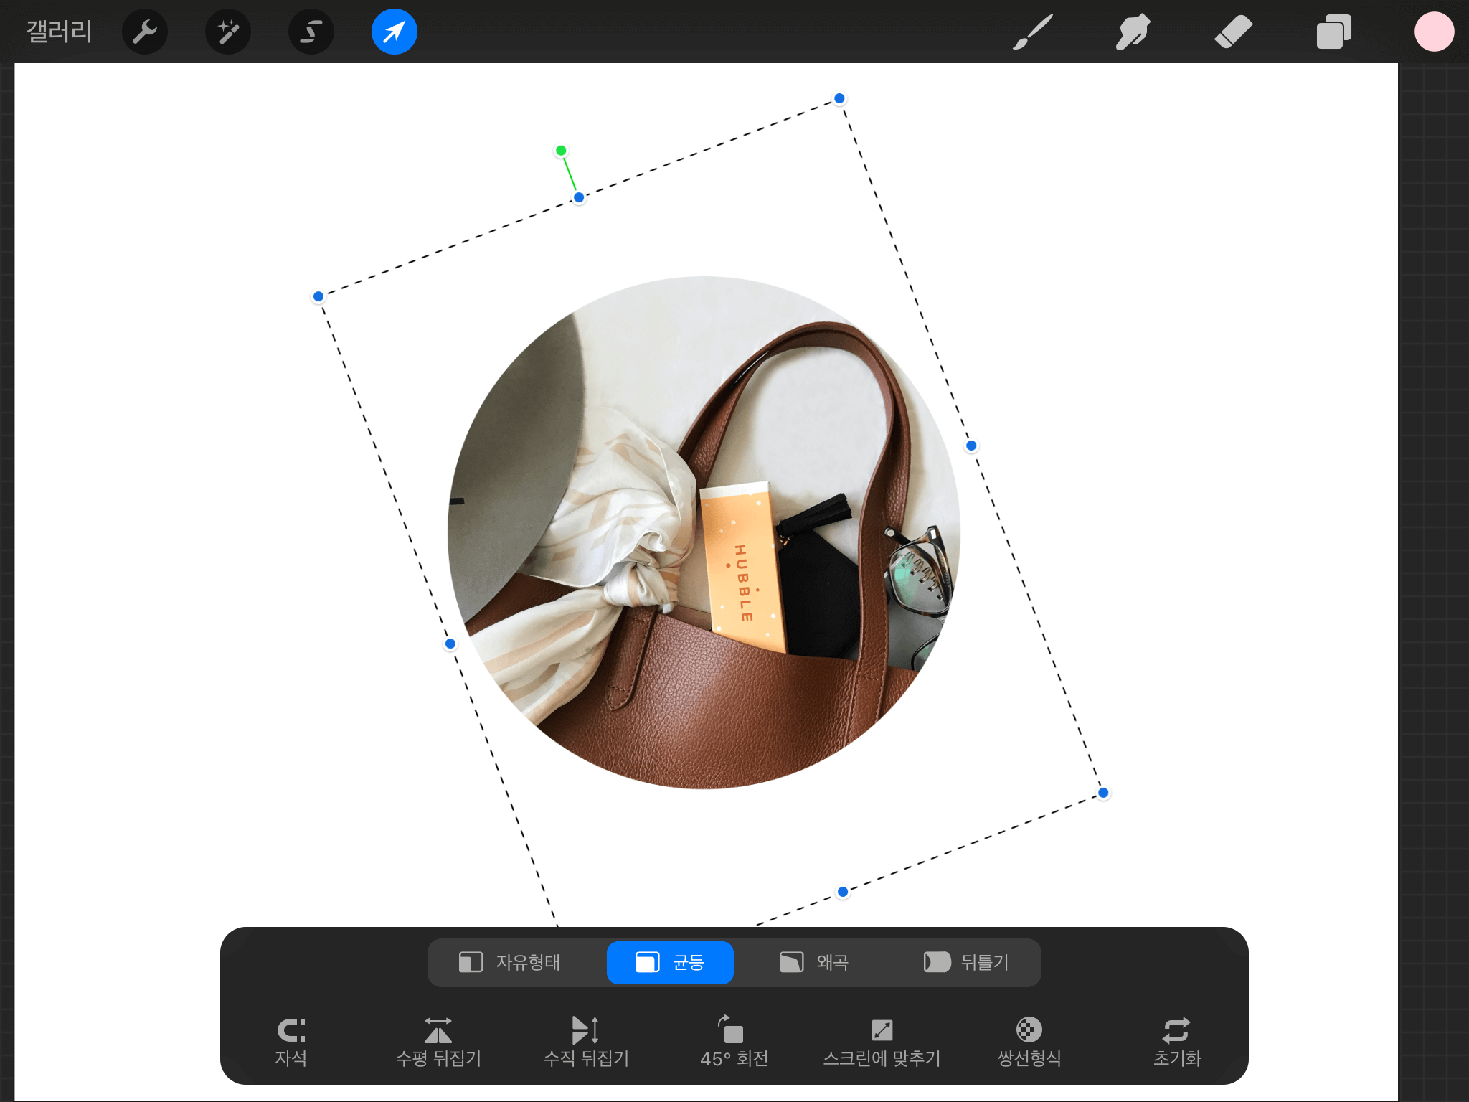
Task: Open the Actions wrench menu
Action: pyautogui.click(x=144, y=32)
